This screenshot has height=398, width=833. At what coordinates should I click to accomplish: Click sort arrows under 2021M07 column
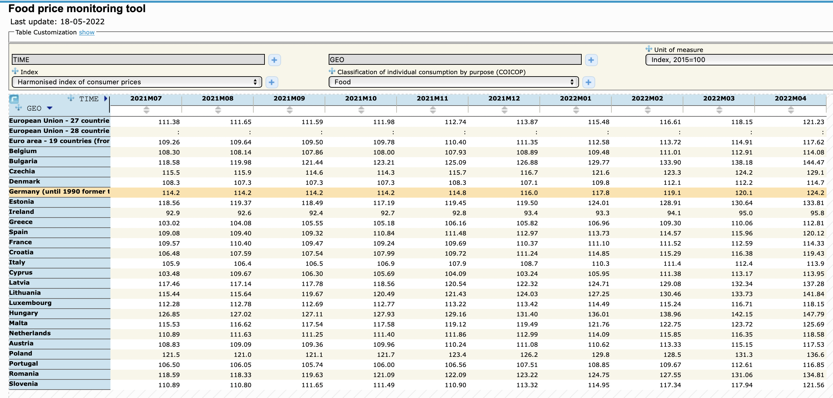[146, 110]
